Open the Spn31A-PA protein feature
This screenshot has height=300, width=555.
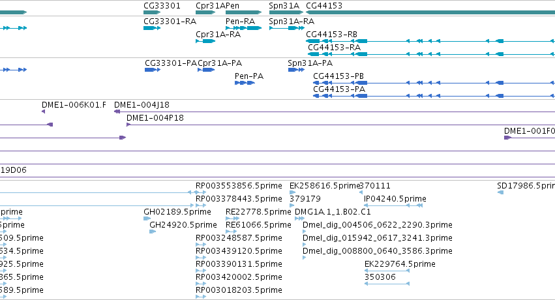click(296, 70)
